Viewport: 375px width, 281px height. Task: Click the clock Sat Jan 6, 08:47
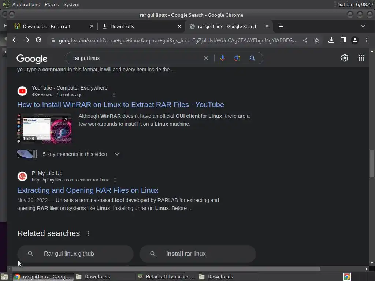tap(356, 4)
